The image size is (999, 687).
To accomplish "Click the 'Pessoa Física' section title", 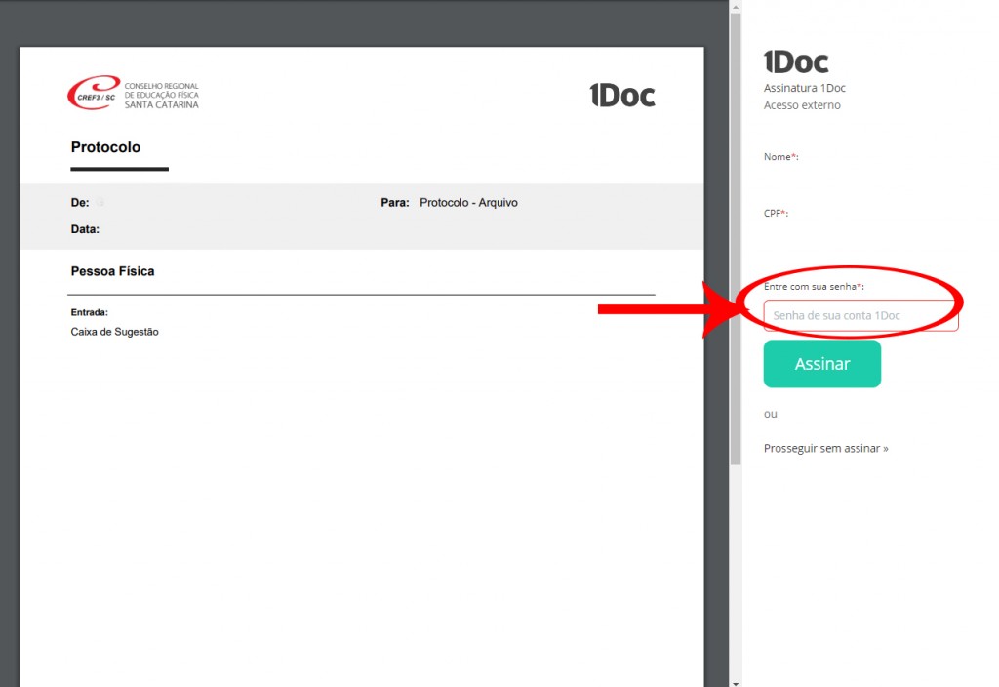I will tap(112, 271).
